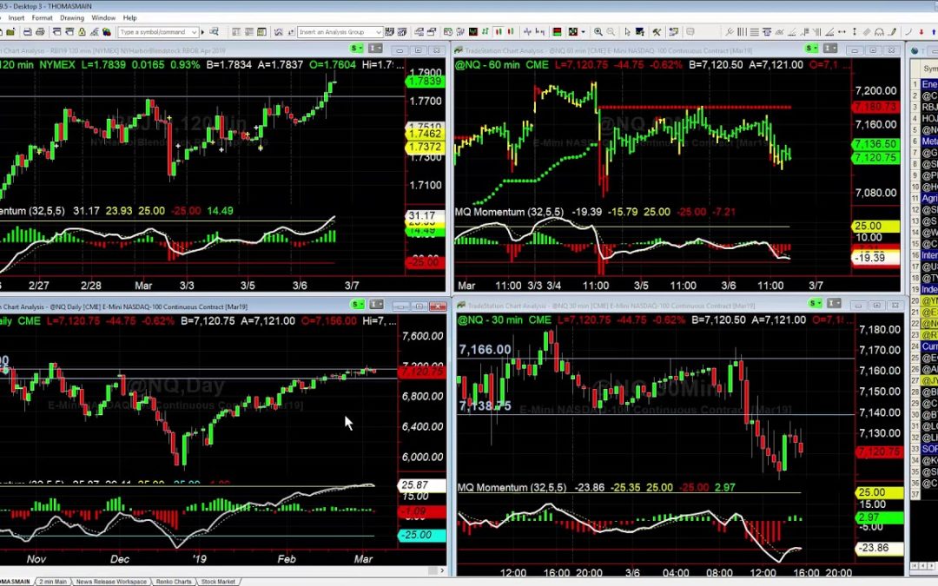Click the multicolor balls toolbar icon

107,32
